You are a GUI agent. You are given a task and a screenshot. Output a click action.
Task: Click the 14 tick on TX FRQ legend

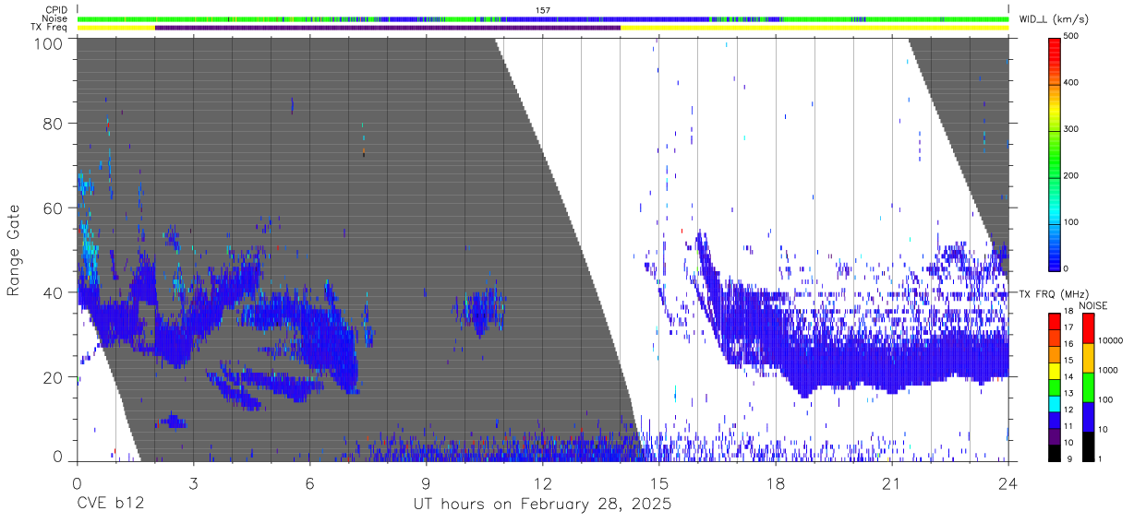[x=1068, y=376]
